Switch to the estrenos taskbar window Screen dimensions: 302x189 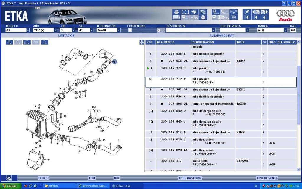[x=59, y=186]
